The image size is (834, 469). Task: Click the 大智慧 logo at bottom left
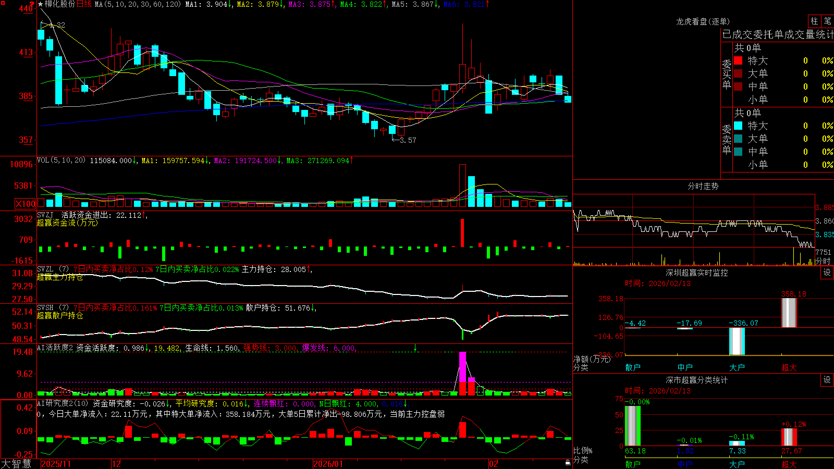(17, 463)
